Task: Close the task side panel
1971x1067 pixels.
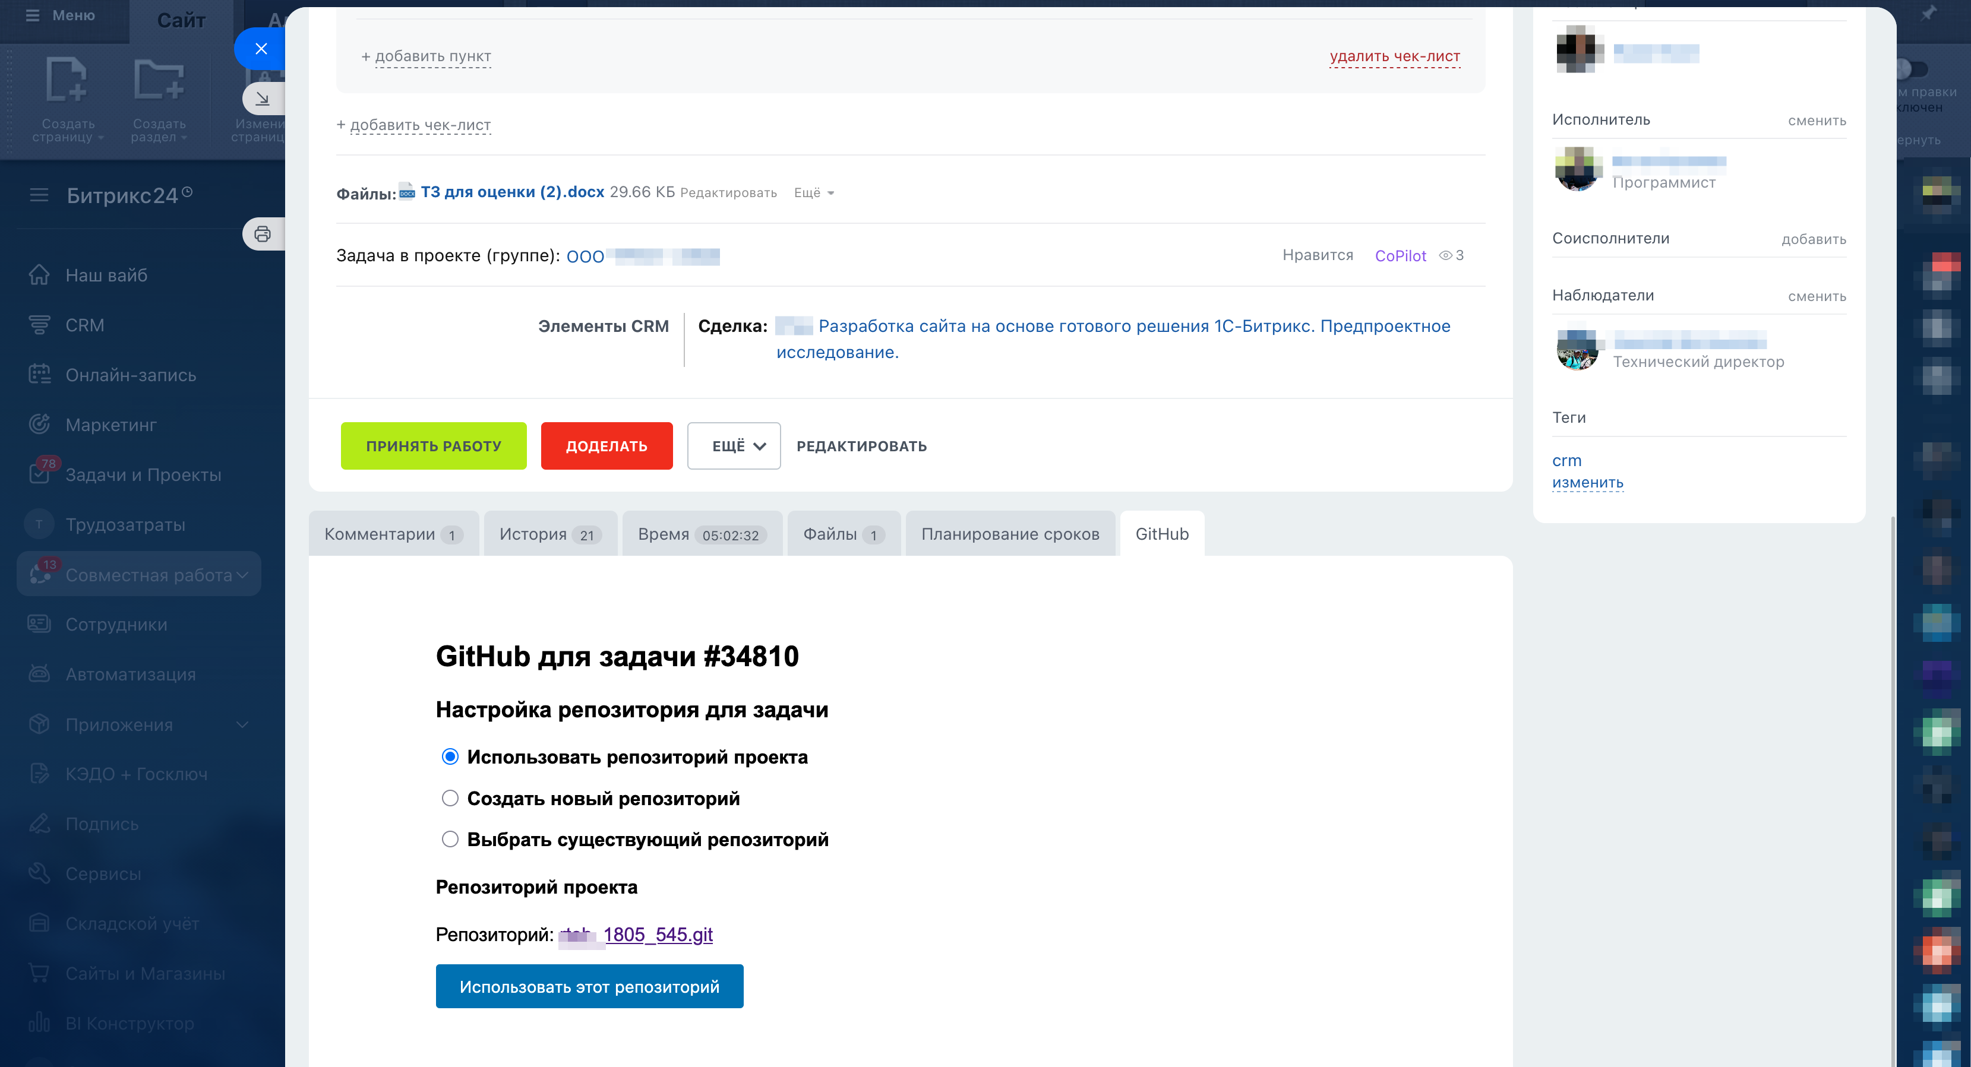Action: [x=261, y=49]
